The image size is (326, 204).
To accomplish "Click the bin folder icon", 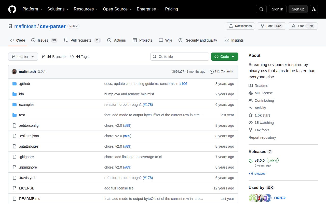I will click(x=15, y=94).
